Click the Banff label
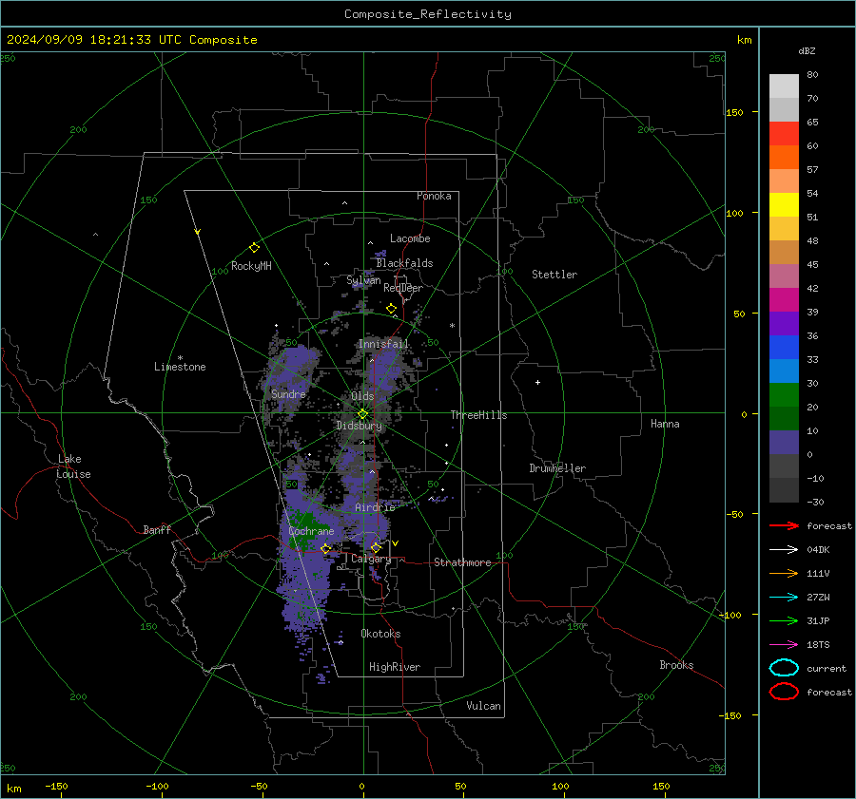 click(x=157, y=529)
